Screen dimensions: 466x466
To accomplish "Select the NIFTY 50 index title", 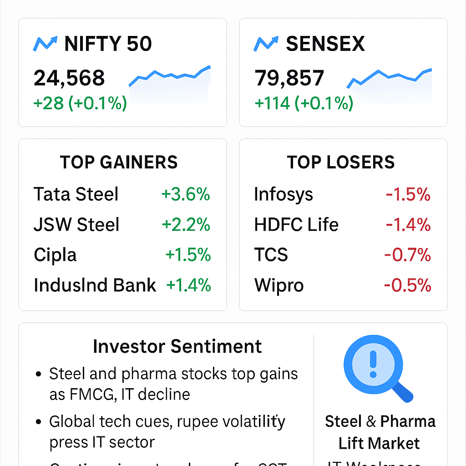I will tap(108, 44).
